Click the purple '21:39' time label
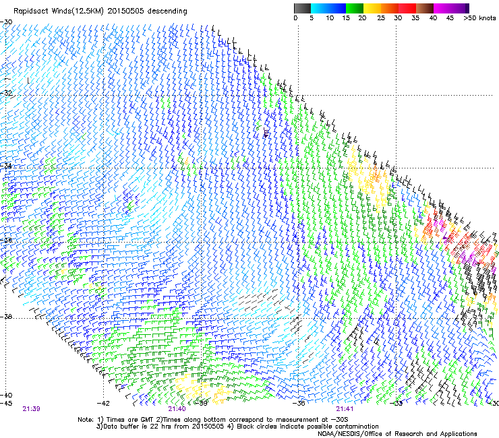Screen dimensions: 499x438 tap(31, 409)
